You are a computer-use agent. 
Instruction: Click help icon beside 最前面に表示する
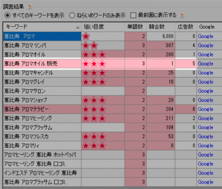pos(182,16)
